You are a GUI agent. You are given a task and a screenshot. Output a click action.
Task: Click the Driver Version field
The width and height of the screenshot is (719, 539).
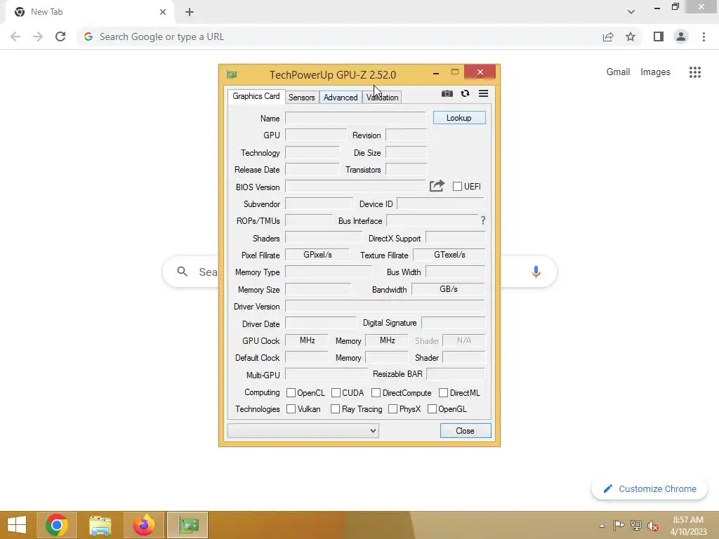(385, 306)
